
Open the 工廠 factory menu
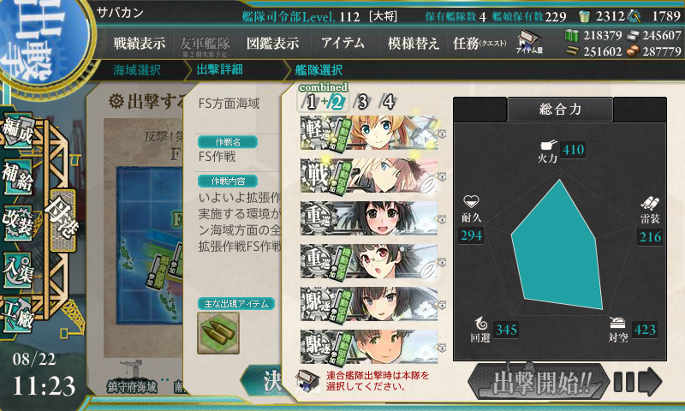[x=18, y=315]
